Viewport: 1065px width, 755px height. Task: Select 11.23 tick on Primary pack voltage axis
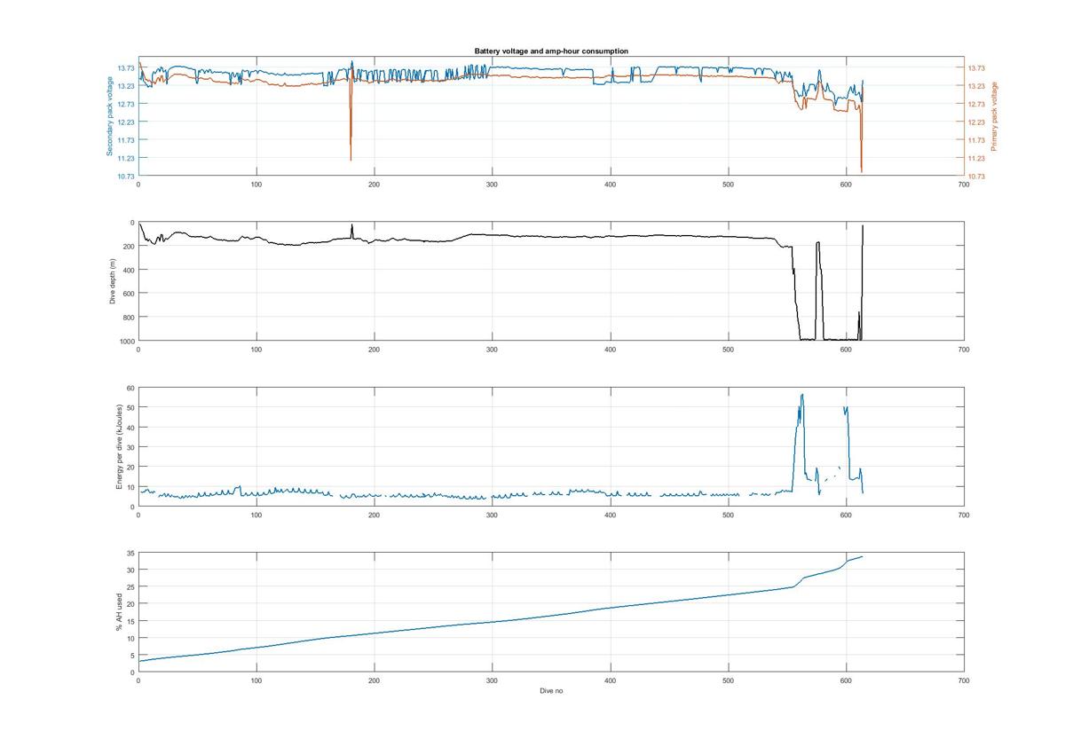[x=977, y=158]
